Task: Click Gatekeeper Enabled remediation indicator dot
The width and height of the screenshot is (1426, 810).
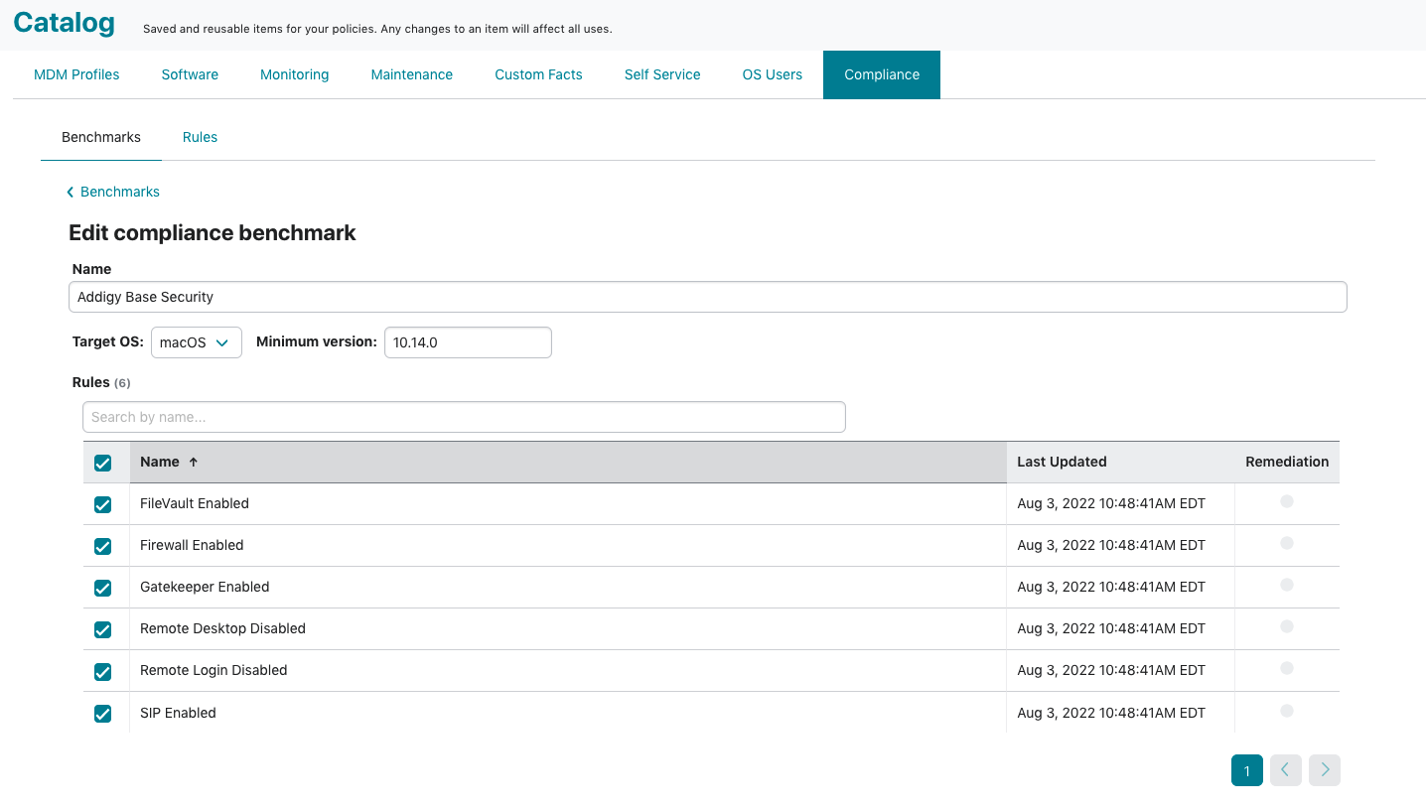Action: 1287,585
